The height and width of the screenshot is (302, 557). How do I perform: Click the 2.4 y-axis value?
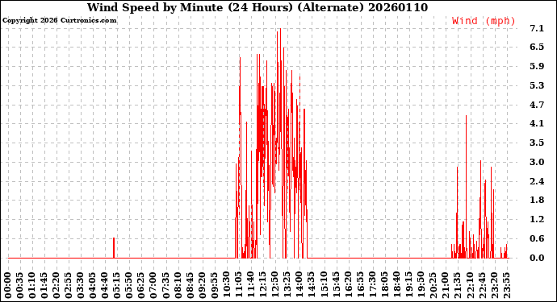(x=536, y=181)
